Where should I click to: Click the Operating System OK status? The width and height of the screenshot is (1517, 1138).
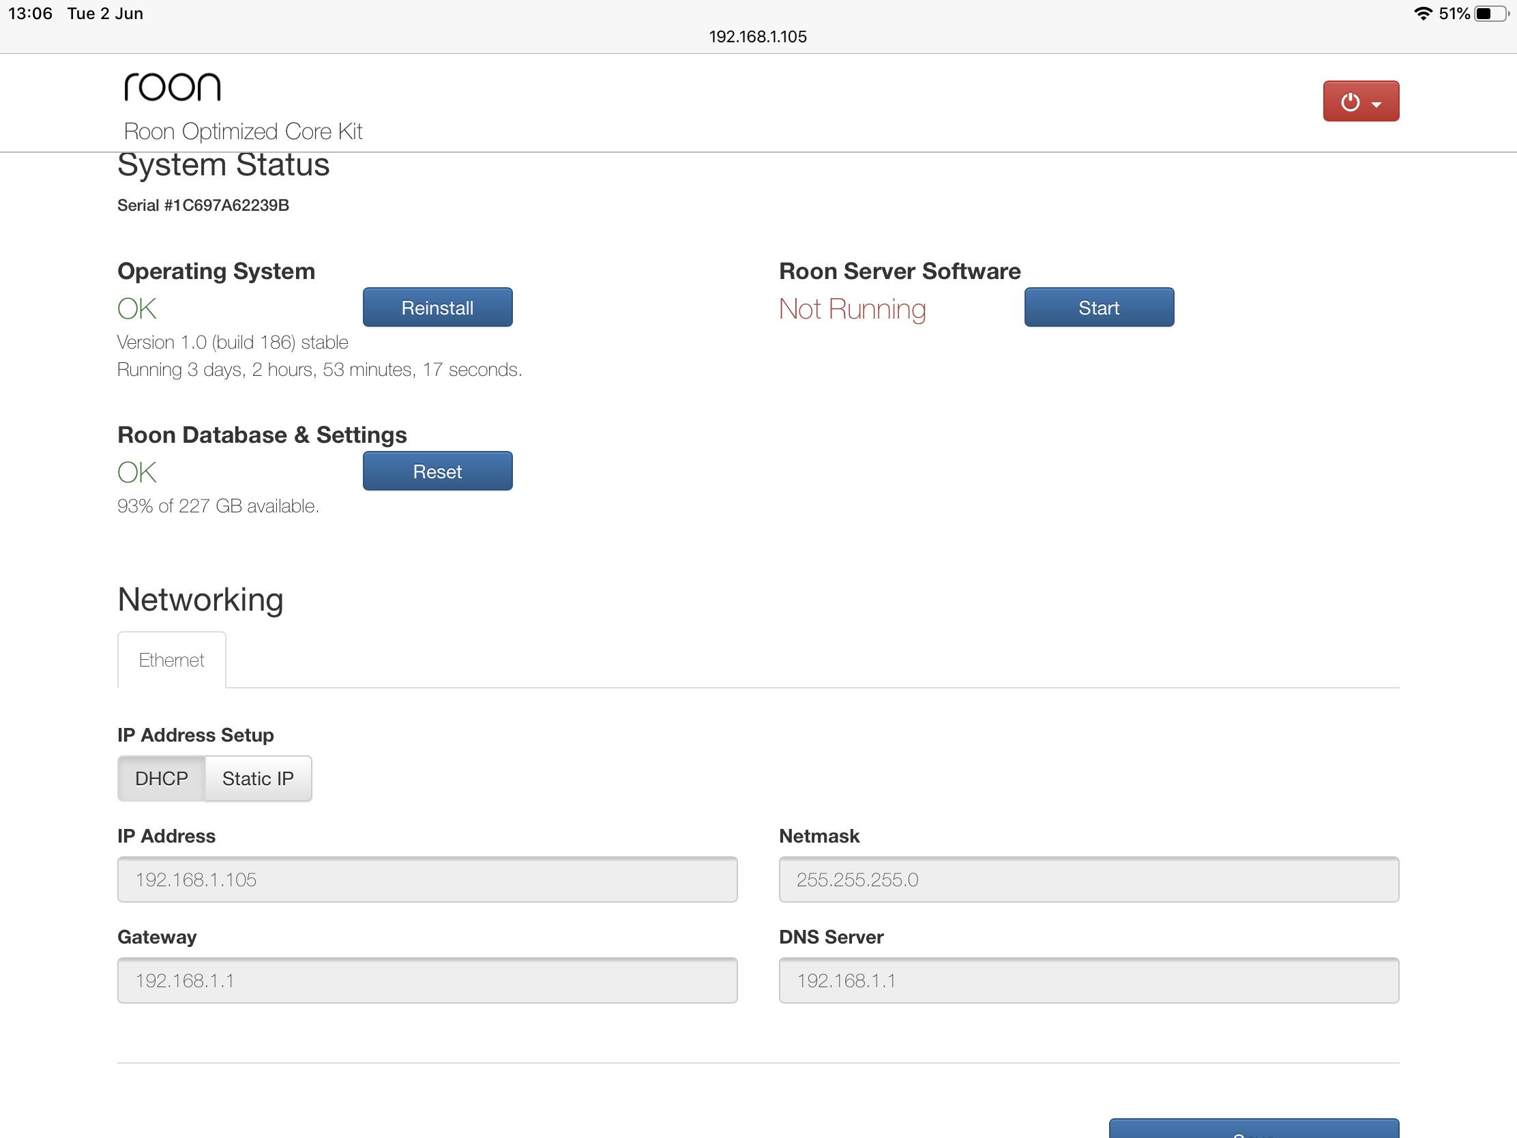coord(136,308)
